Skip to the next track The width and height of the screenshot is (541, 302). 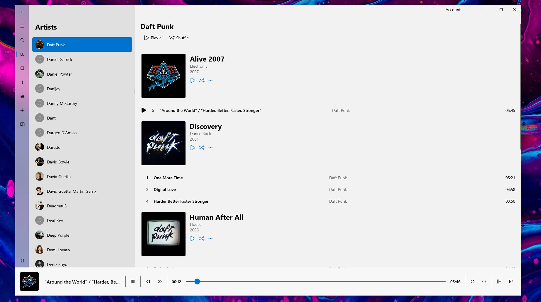160,281
